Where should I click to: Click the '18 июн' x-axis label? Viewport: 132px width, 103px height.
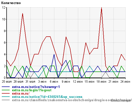pos(102,82)
